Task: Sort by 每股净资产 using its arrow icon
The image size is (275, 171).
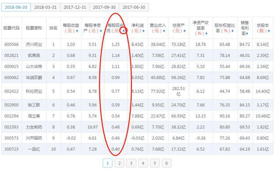Action: [x=101, y=31]
